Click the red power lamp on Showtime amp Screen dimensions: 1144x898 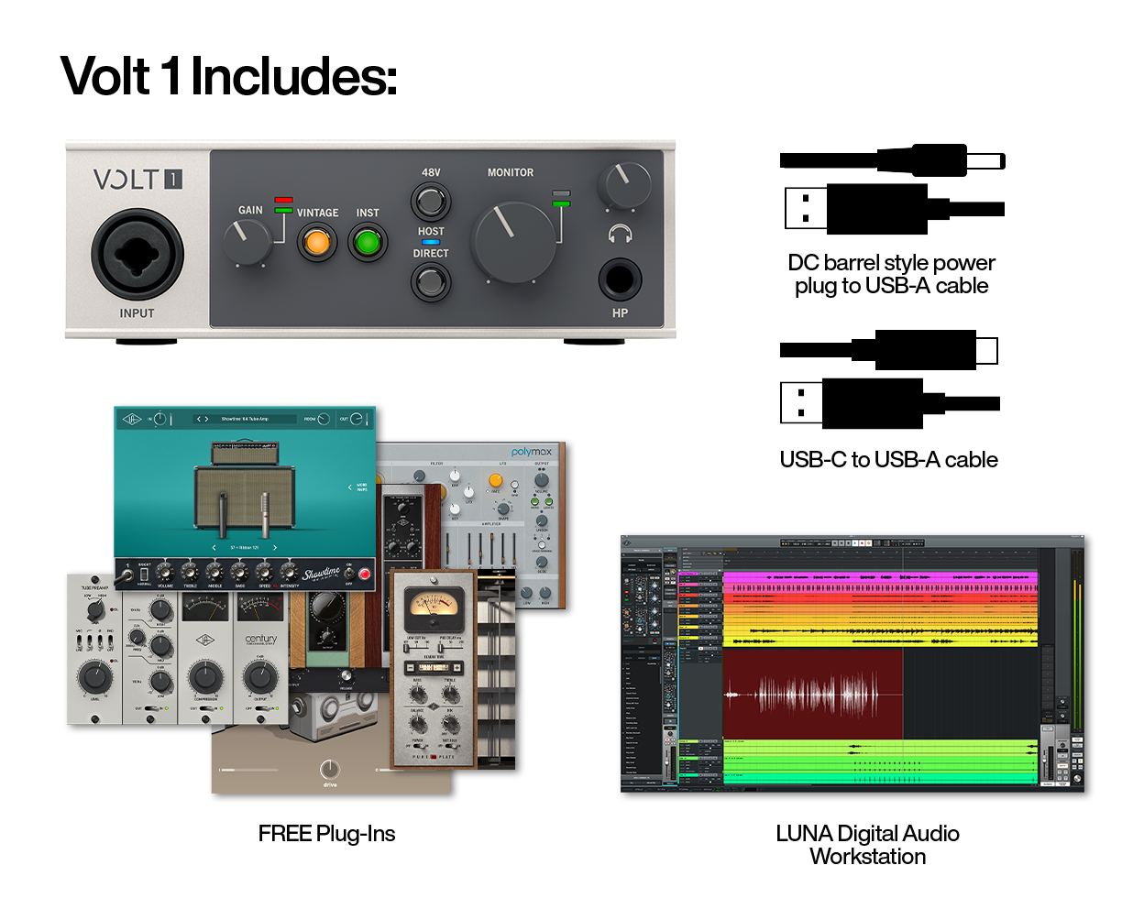tap(365, 575)
